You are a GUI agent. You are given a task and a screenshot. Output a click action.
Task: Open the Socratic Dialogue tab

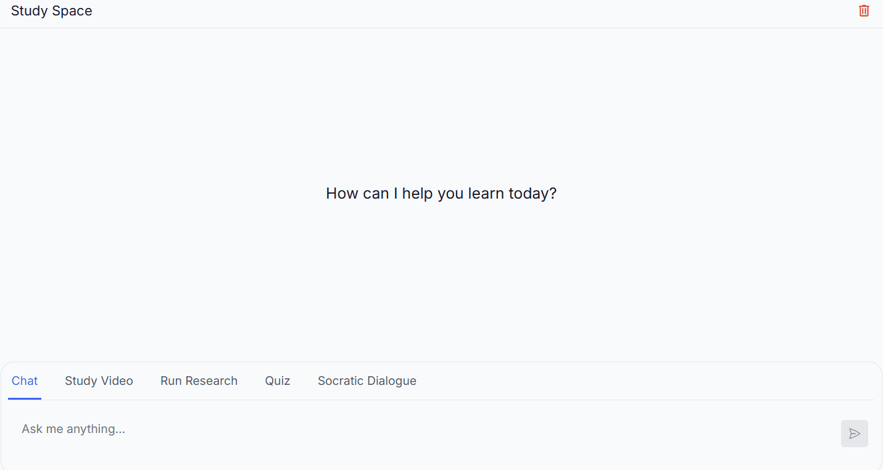coord(367,381)
